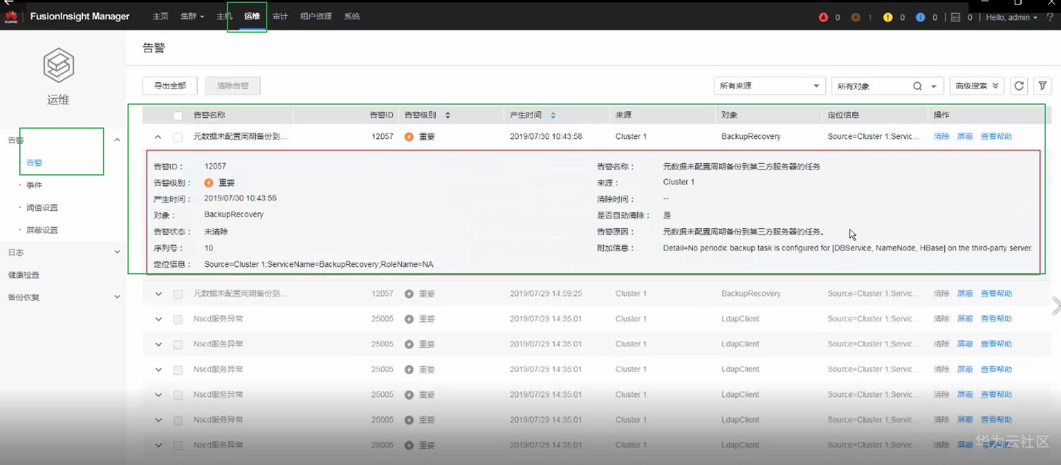Open the column filter funnel icon
The height and width of the screenshot is (465, 1061).
click(1042, 86)
